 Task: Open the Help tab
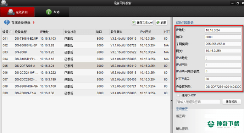(x=52, y=12)
